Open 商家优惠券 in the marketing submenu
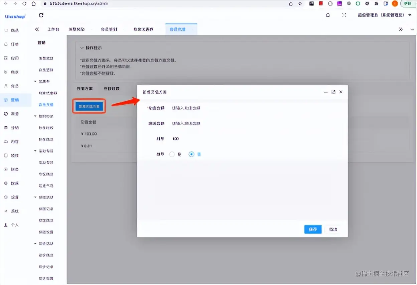 (48, 93)
